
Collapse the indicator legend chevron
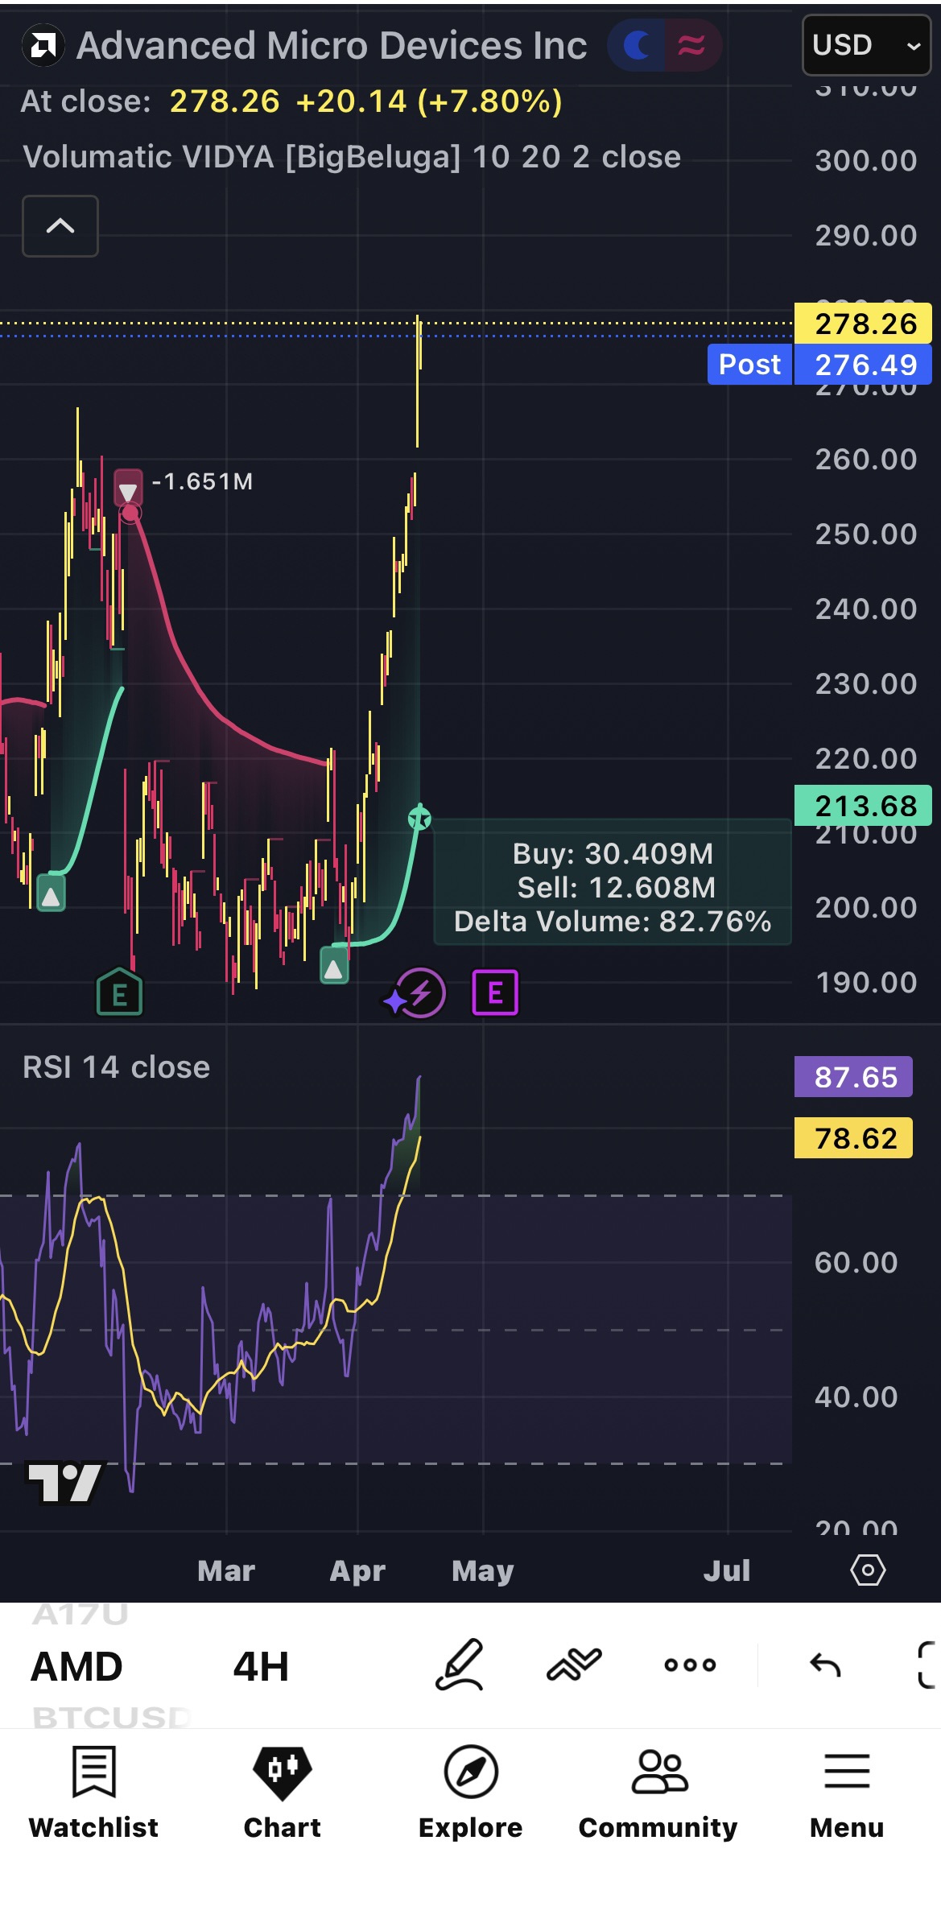(60, 226)
